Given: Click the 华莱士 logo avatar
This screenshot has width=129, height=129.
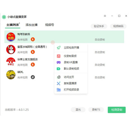Looking at the screenshot, I should pos(11,62).
